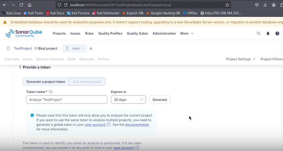Viewport: 283px width, 151px height.
Task: Open Project Information
Action: (x=272, y=59)
